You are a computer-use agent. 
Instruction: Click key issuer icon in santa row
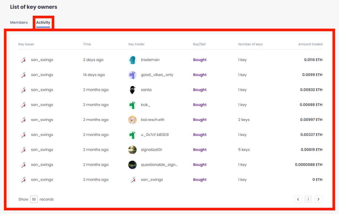click(x=23, y=90)
